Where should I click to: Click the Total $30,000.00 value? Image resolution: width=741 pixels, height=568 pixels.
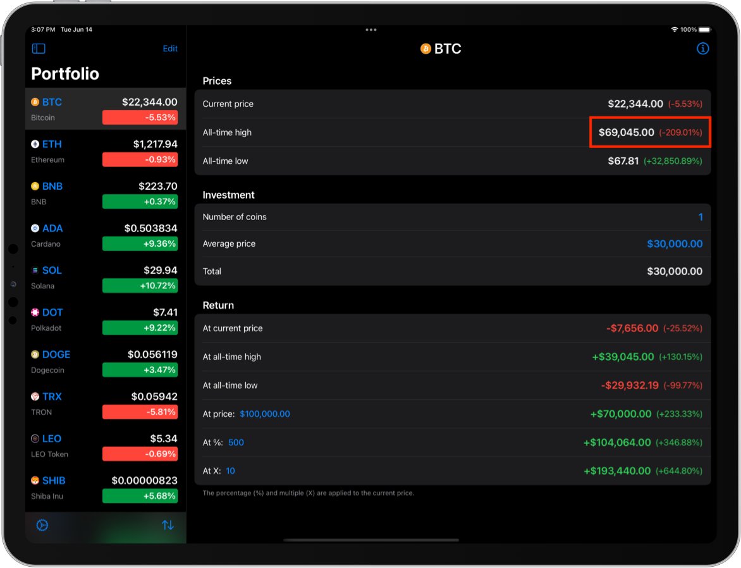[x=675, y=271]
